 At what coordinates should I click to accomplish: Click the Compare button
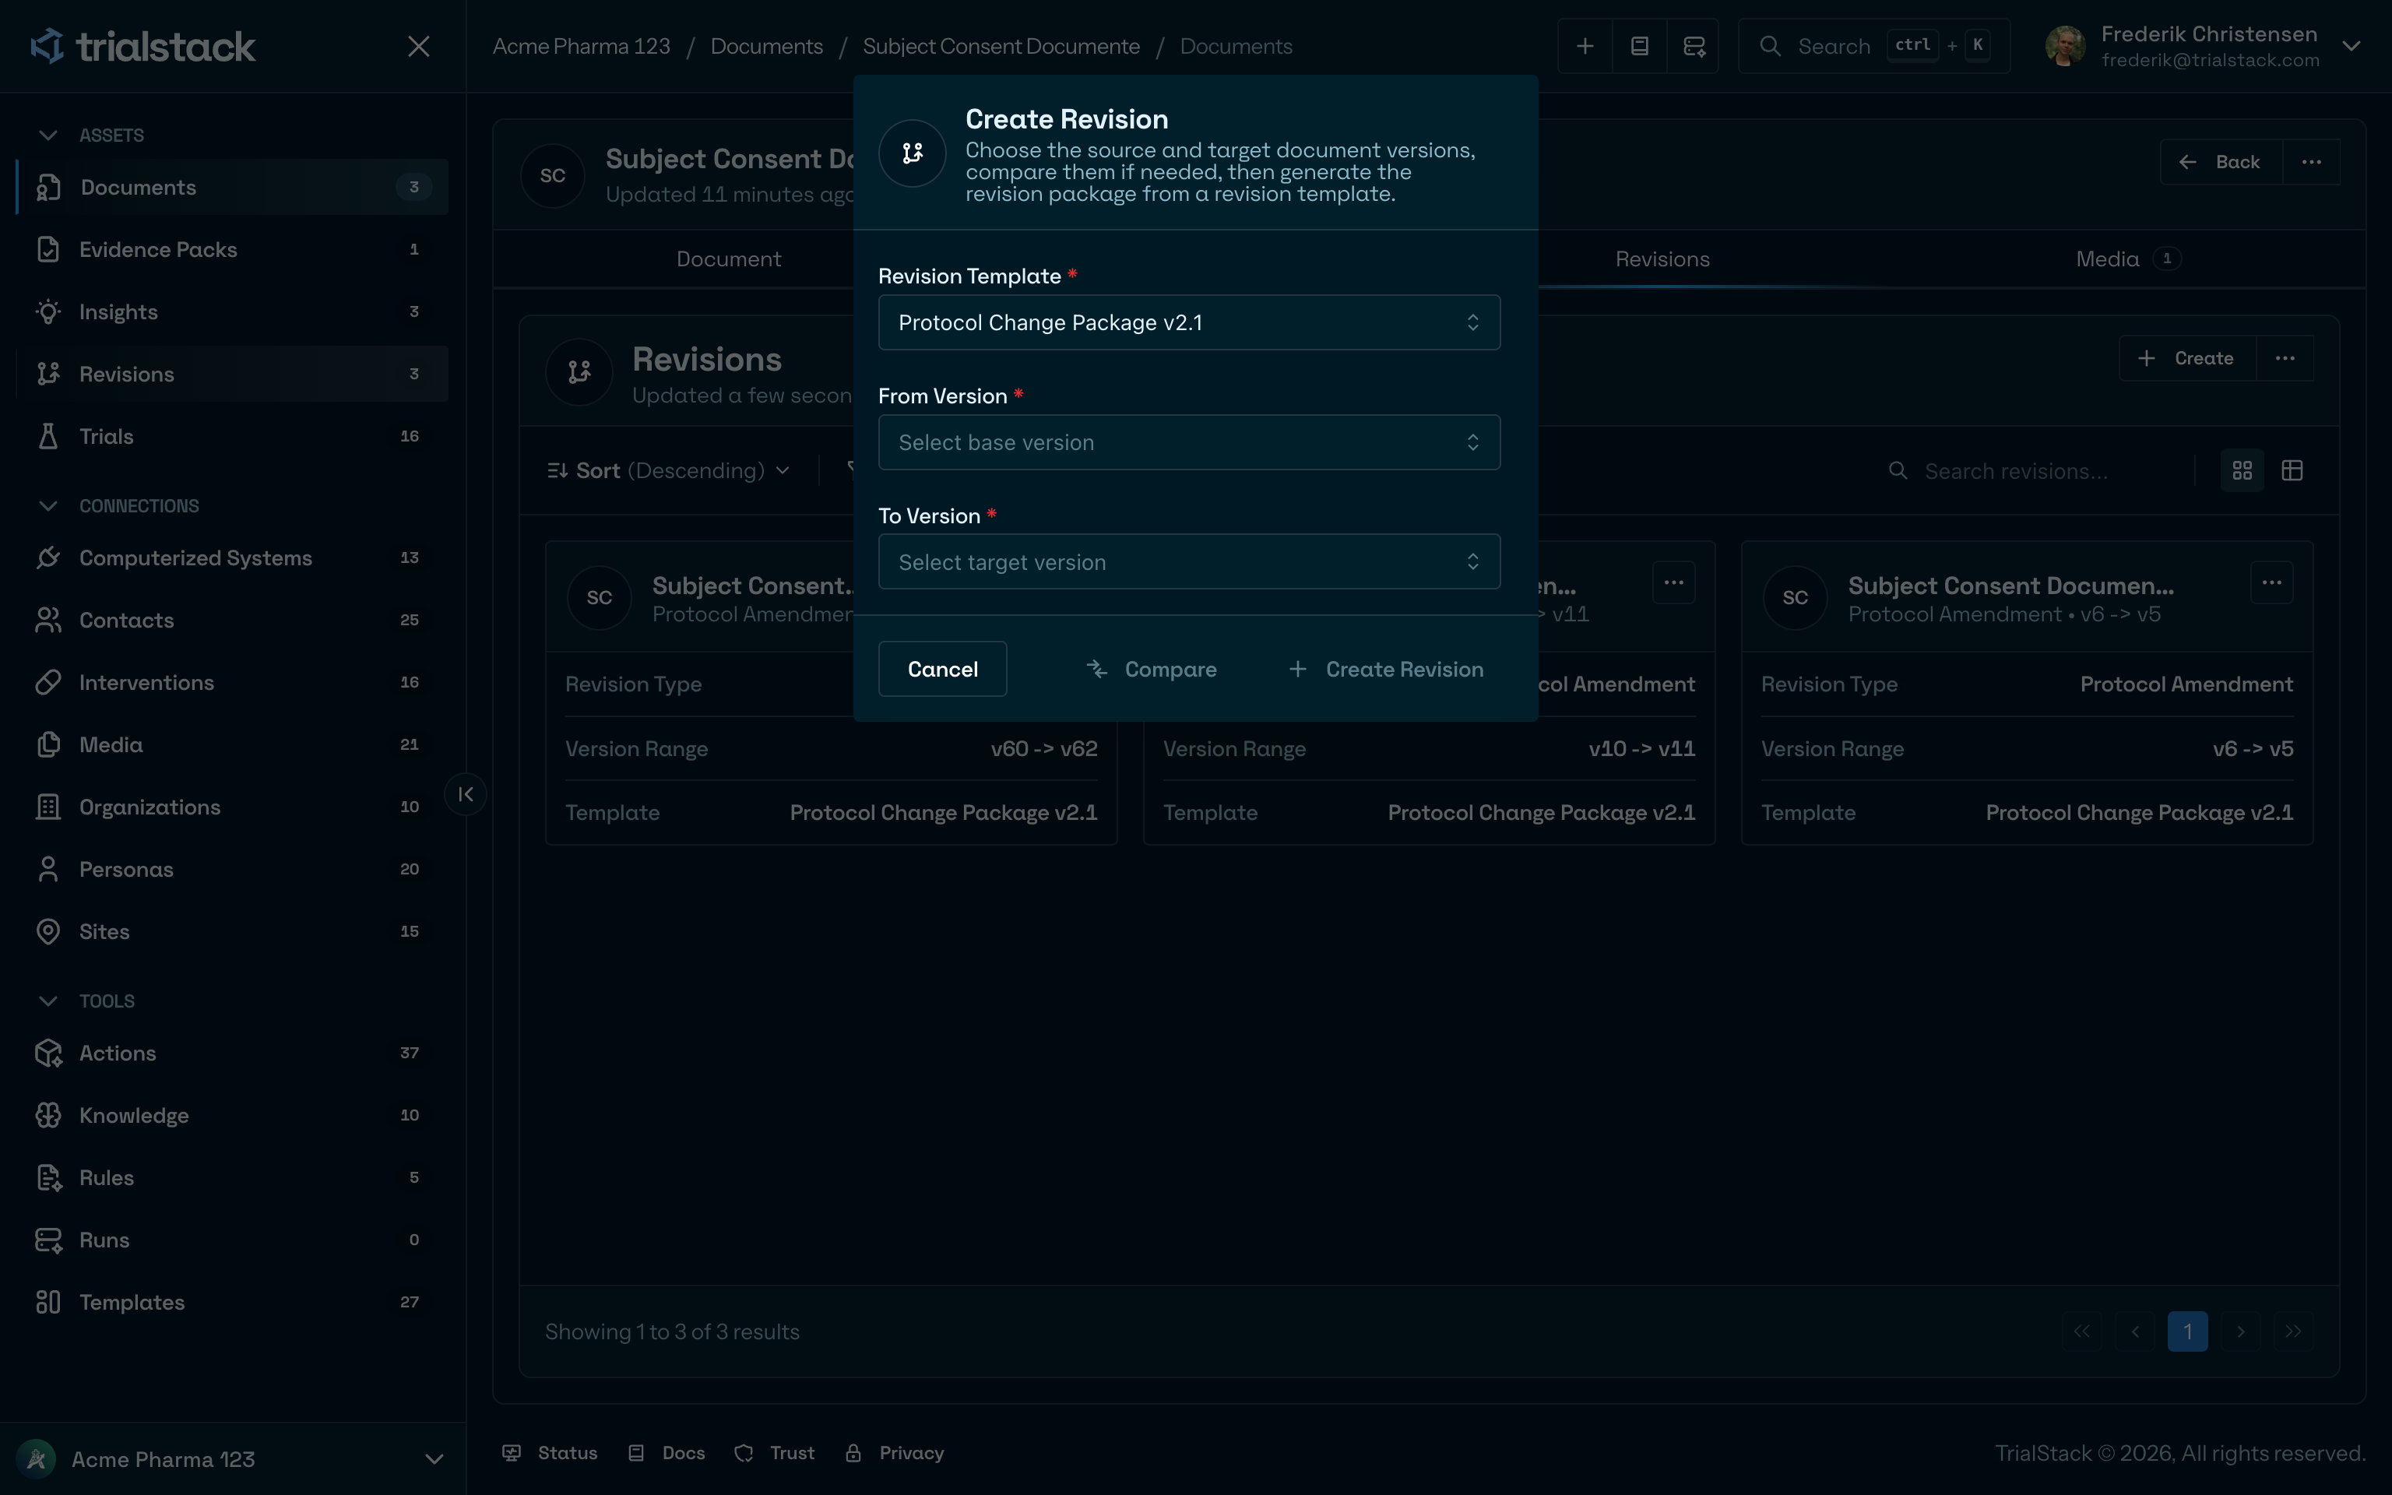(x=1152, y=670)
